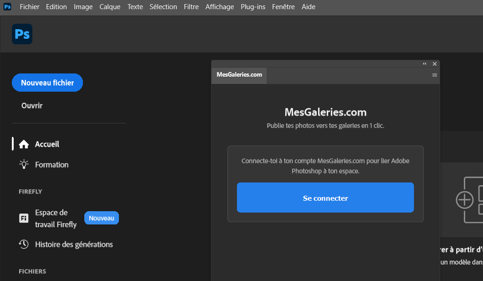Close the MesGaleries.com panel
Viewport: 483px width, 281px height.
[x=435, y=64]
